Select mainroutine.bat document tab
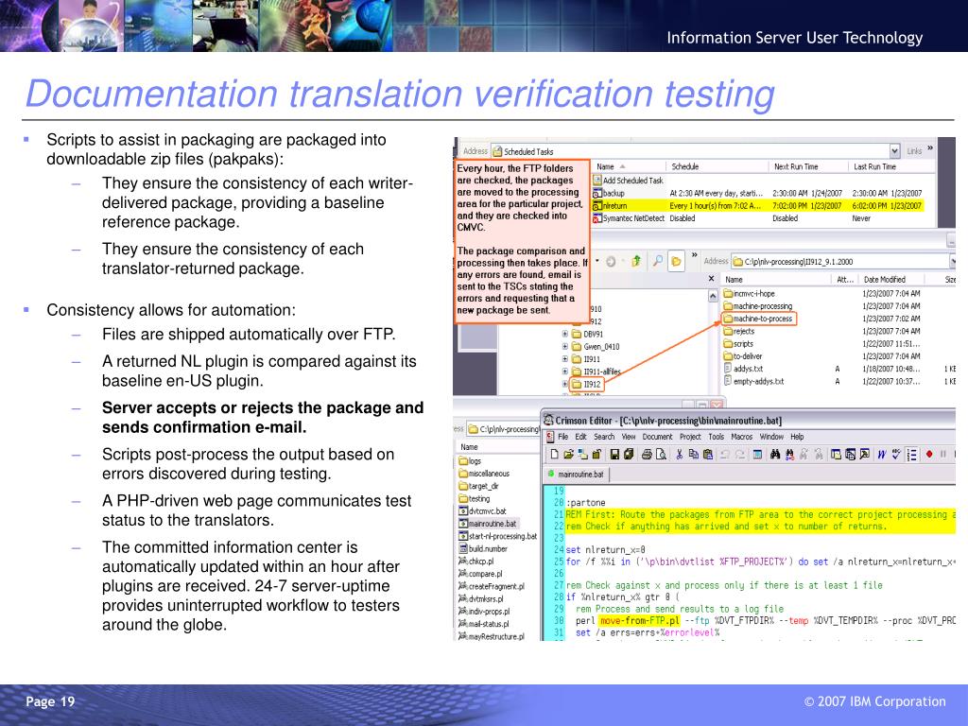This screenshot has width=968, height=726. click(576, 475)
